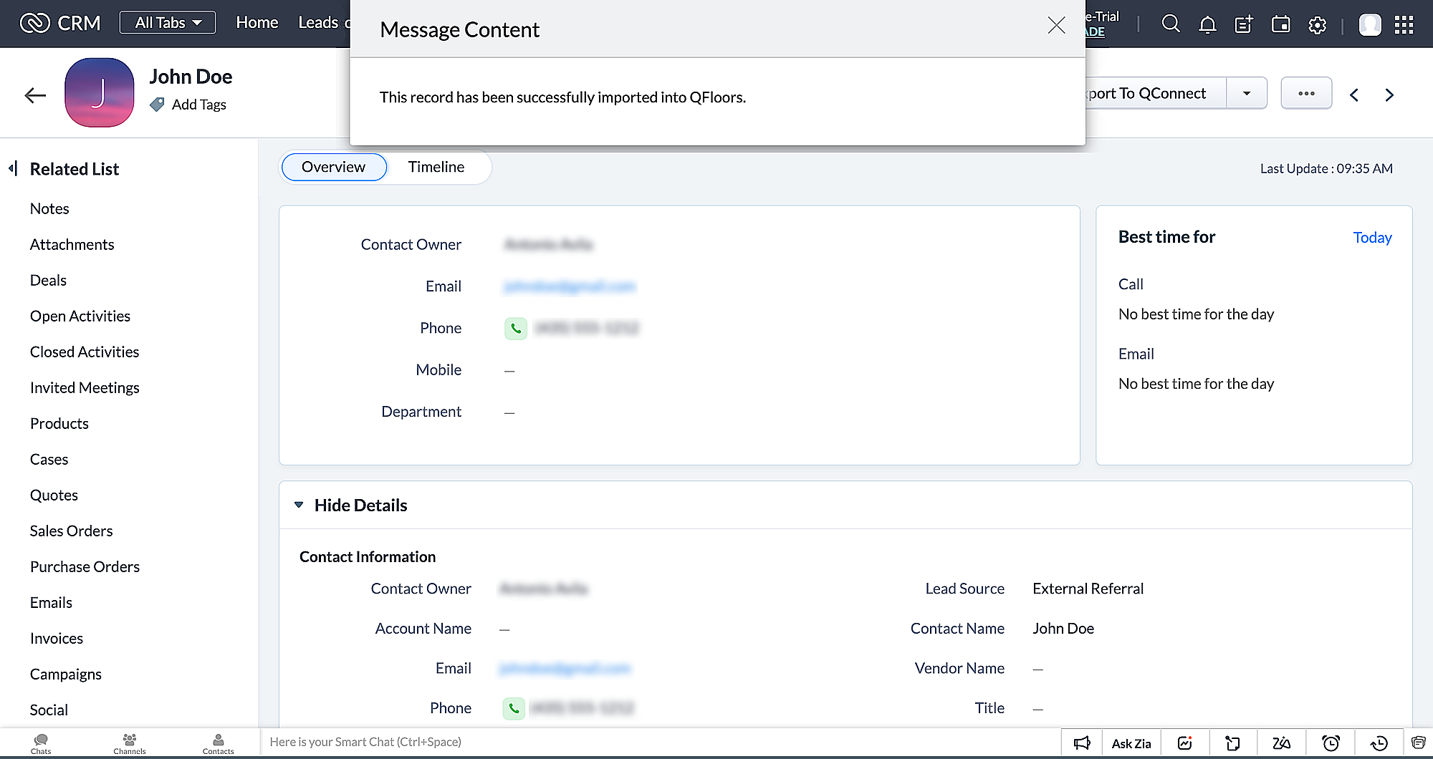Open Social related list
The image size is (1433, 759).
pyautogui.click(x=49, y=710)
